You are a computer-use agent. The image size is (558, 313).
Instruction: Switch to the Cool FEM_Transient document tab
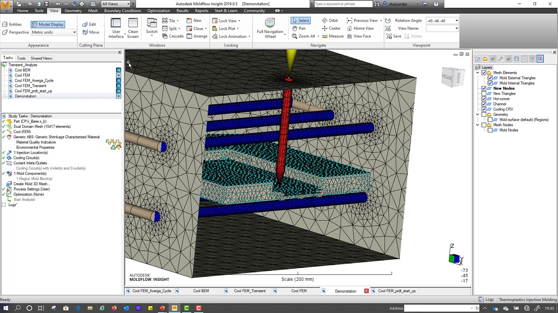pos(249,291)
